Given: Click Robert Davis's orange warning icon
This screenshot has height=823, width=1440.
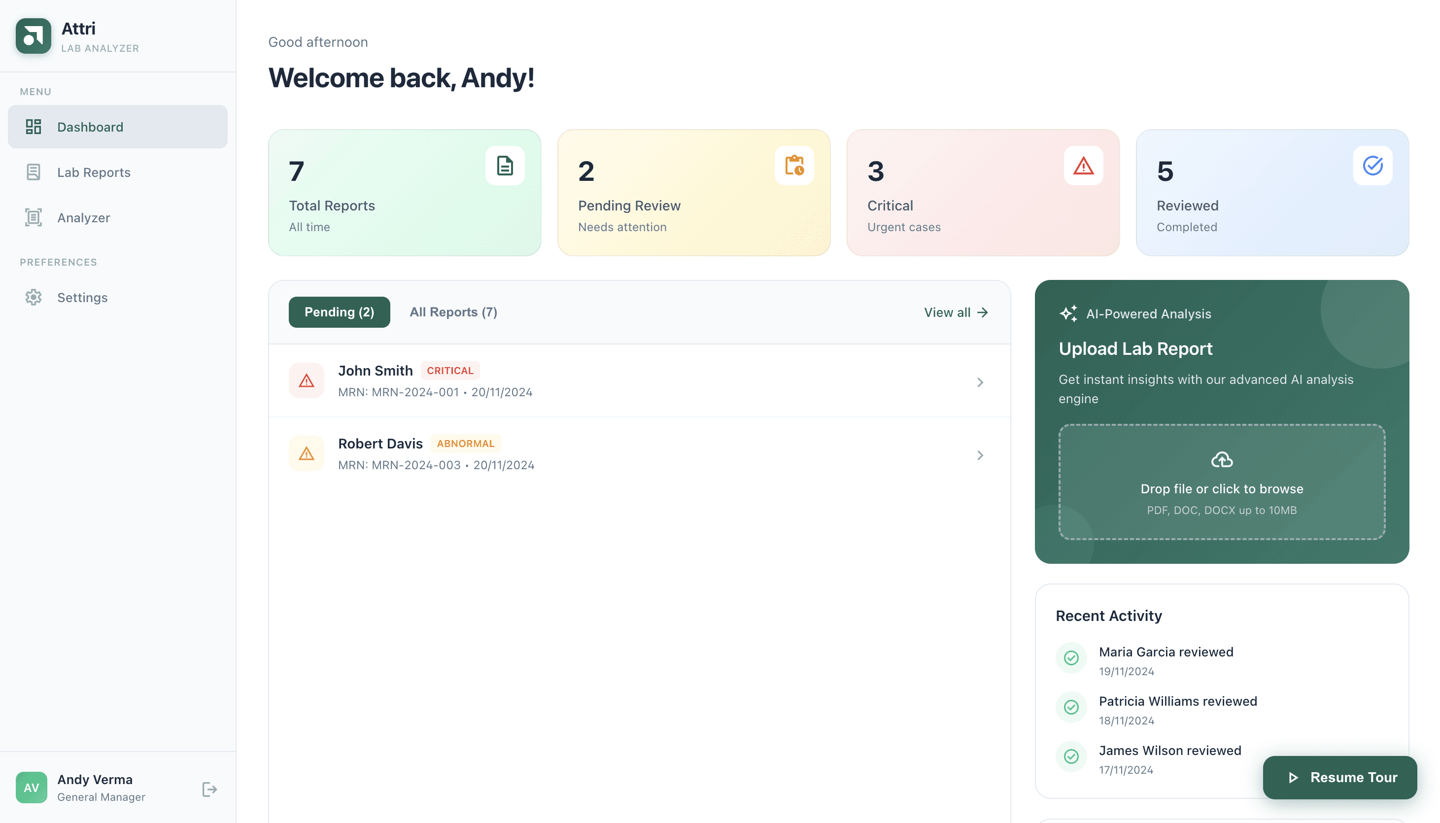Looking at the screenshot, I should (x=307, y=454).
